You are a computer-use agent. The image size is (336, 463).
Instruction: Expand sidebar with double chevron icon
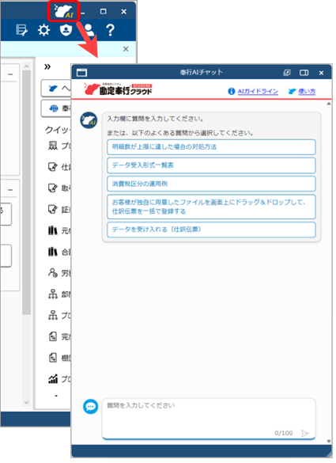pos(47,66)
